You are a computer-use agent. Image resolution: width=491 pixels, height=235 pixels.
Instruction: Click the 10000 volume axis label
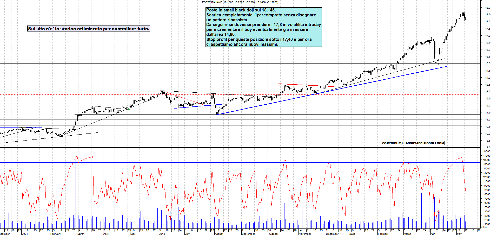(487, 186)
